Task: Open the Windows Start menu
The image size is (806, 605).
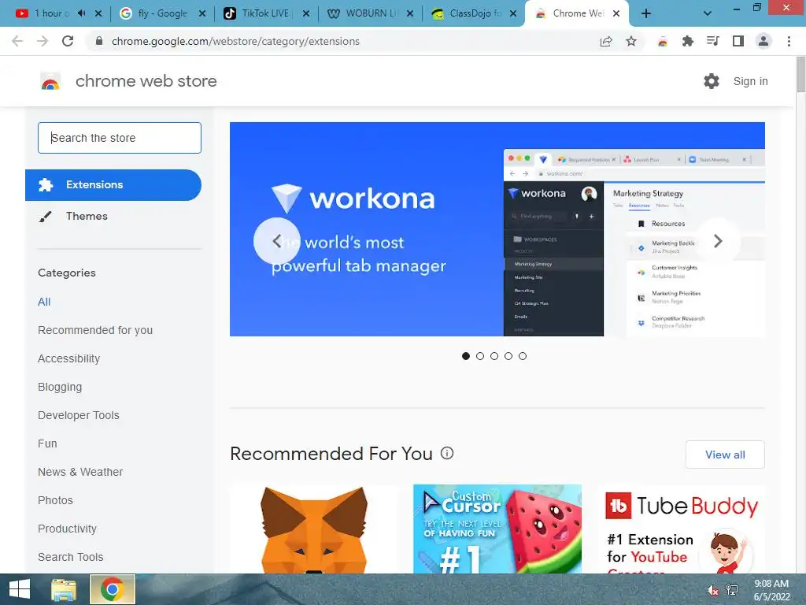Action: pos(20,589)
